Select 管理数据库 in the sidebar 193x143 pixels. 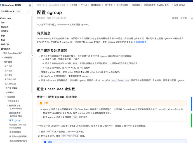[6, 49]
